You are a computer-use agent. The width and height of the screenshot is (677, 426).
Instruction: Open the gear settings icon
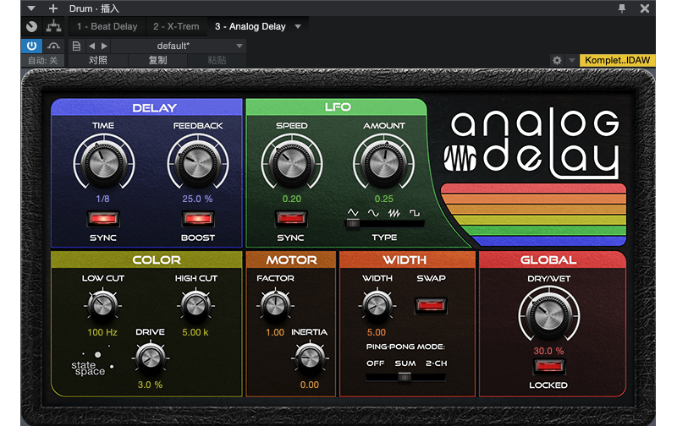(x=557, y=60)
